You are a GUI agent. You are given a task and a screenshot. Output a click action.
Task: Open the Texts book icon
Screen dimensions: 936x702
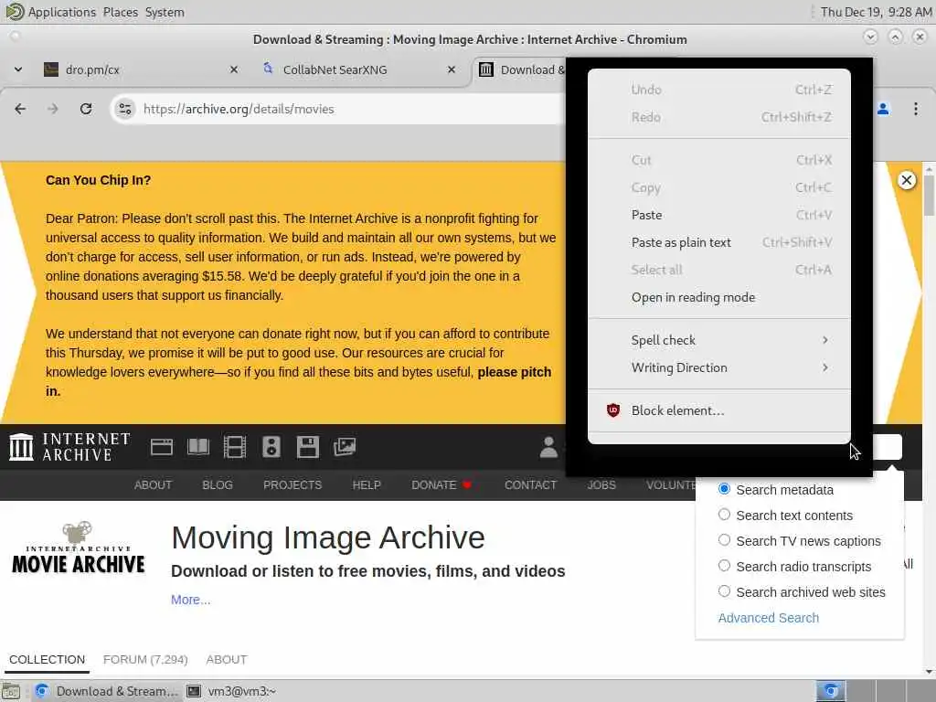click(198, 447)
